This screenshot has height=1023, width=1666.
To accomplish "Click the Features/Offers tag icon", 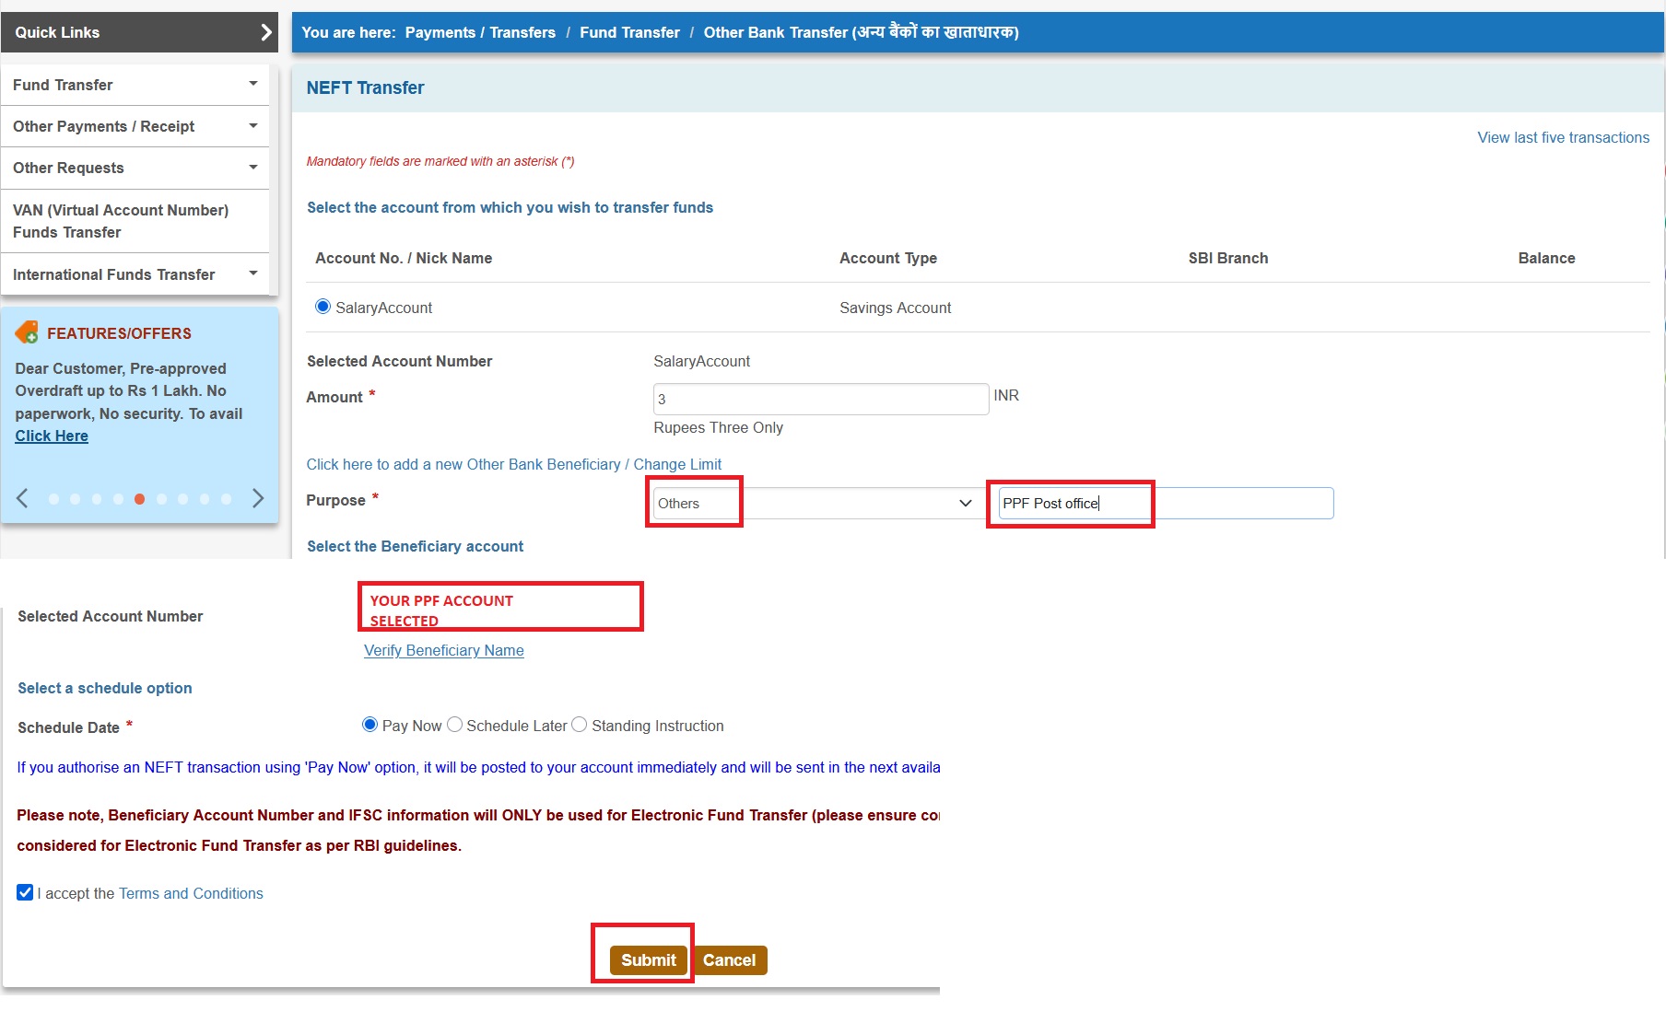I will click(27, 332).
